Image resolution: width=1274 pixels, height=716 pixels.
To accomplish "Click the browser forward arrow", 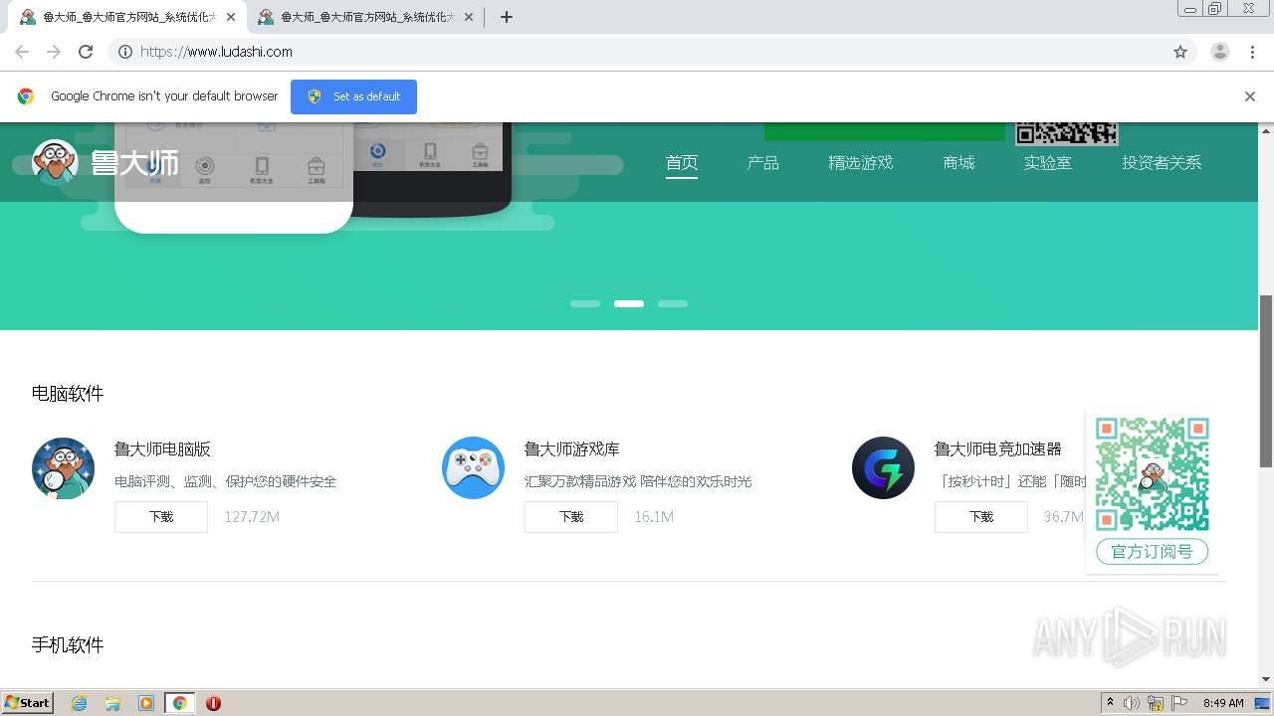I will point(54,52).
